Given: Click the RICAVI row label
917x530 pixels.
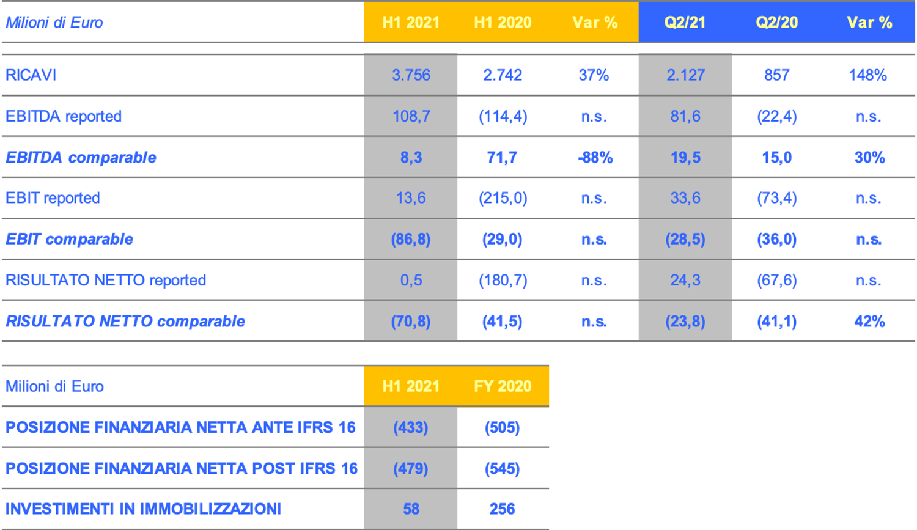Looking at the screenshot, I should (x=31, y=75).
